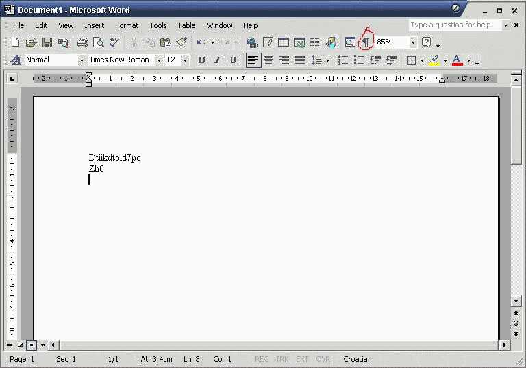Click the Save floppy disk icon
This screenshot has width=526, height=368.
(x=47, y=42)
